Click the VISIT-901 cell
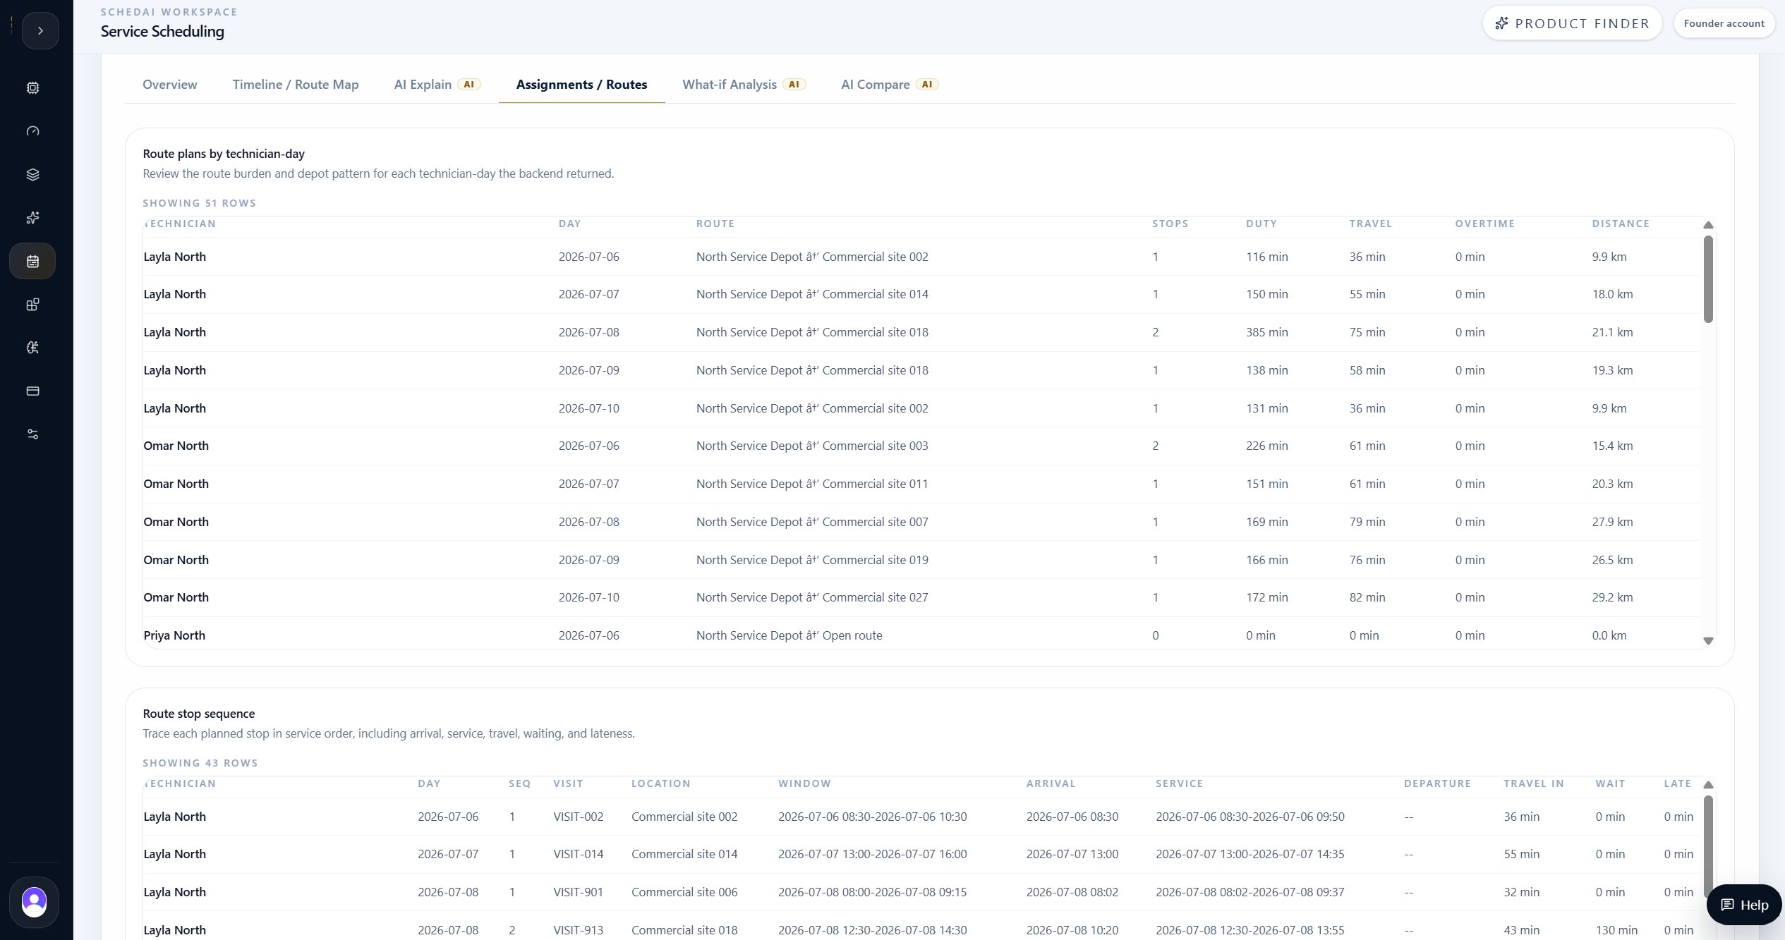The width and height of the screenshot is (1785, 940). pyautogui.click(x=578, y=892)
